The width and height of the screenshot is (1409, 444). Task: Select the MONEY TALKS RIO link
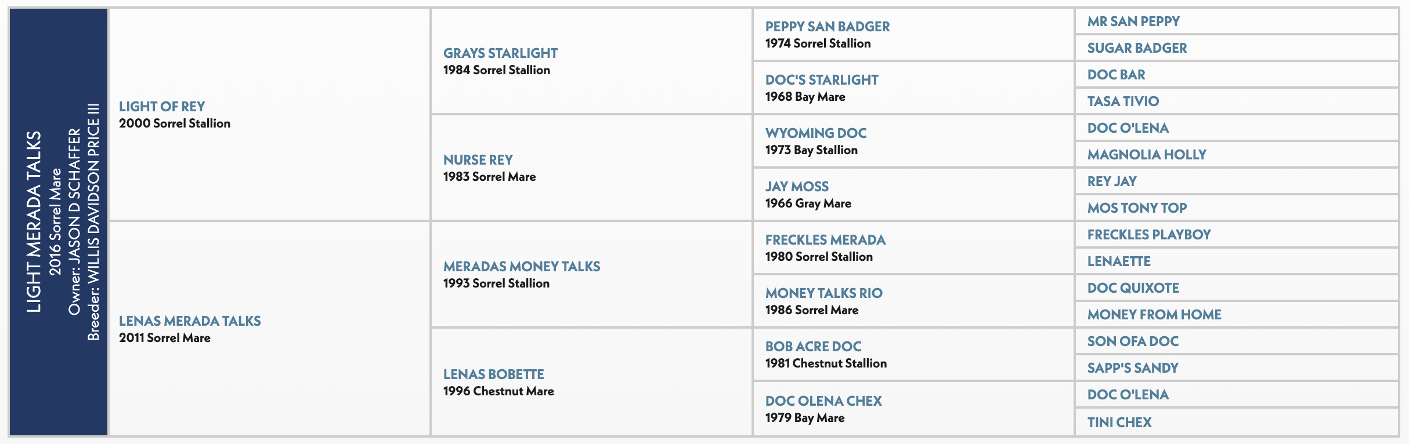(x=823, y=293)
